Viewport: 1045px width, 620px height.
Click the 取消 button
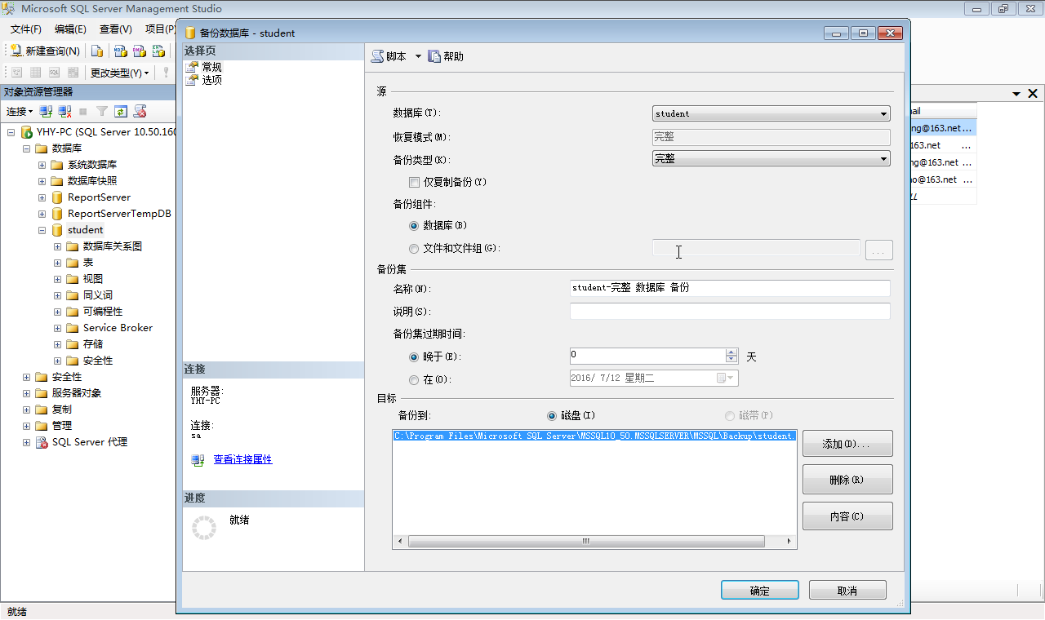click(x=847, y=591)
